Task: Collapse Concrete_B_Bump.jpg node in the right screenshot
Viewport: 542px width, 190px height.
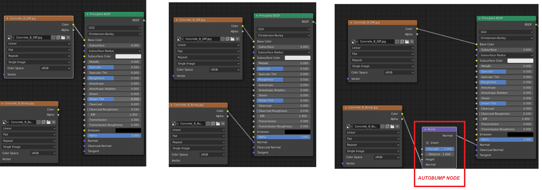Action: click(x=346, y=108)
